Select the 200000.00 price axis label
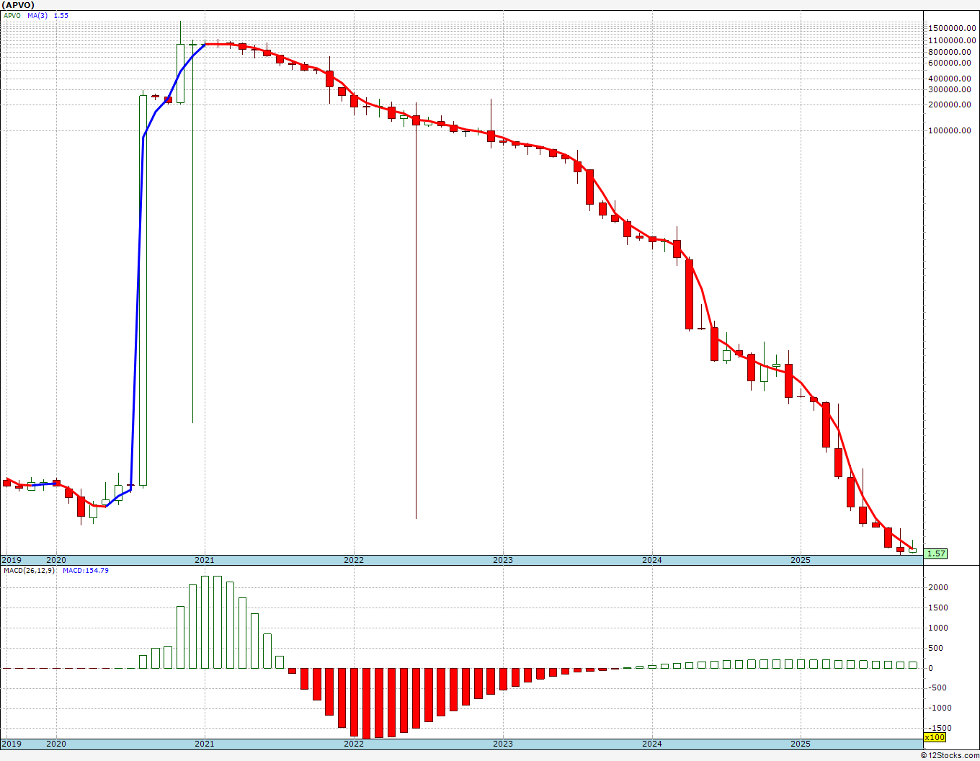Viewport: 980px width, 761px height. [950, 104]
